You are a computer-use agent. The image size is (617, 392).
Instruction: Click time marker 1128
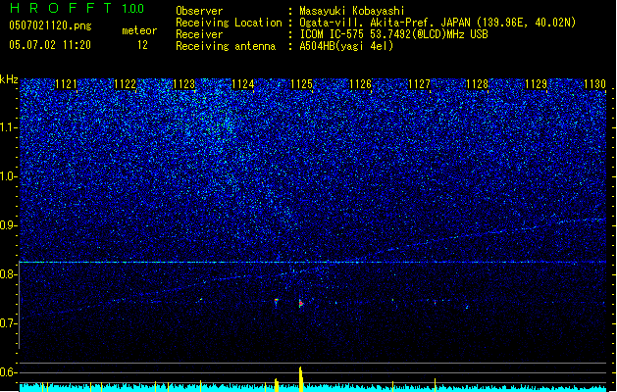click(478, 84)
